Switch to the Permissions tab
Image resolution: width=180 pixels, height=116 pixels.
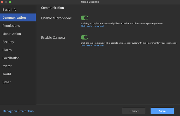[x=11, y=26]
